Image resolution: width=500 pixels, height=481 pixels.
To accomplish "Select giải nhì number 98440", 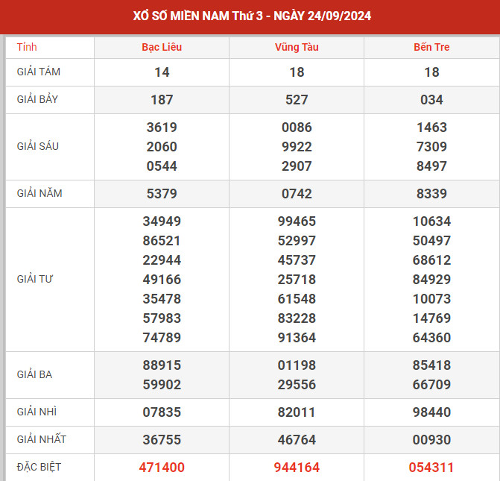I will [431, 412].
